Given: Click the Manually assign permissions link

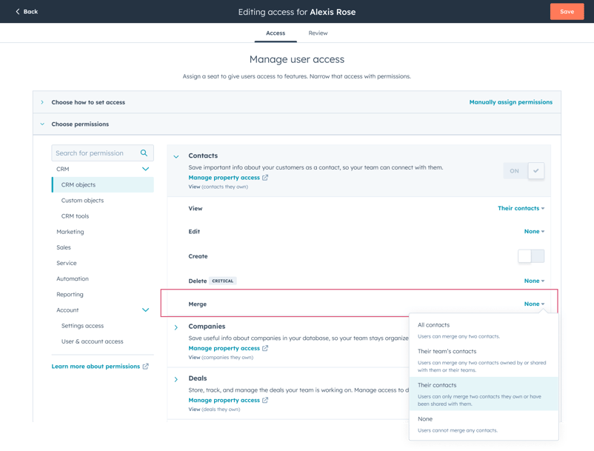Looking at the screenshot, I should coord(512,101).
